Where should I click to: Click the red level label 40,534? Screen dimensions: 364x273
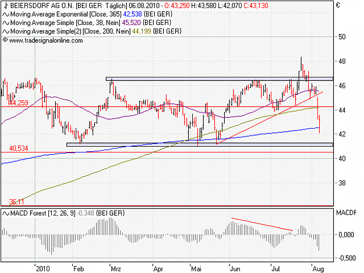[x=19, y=148]
